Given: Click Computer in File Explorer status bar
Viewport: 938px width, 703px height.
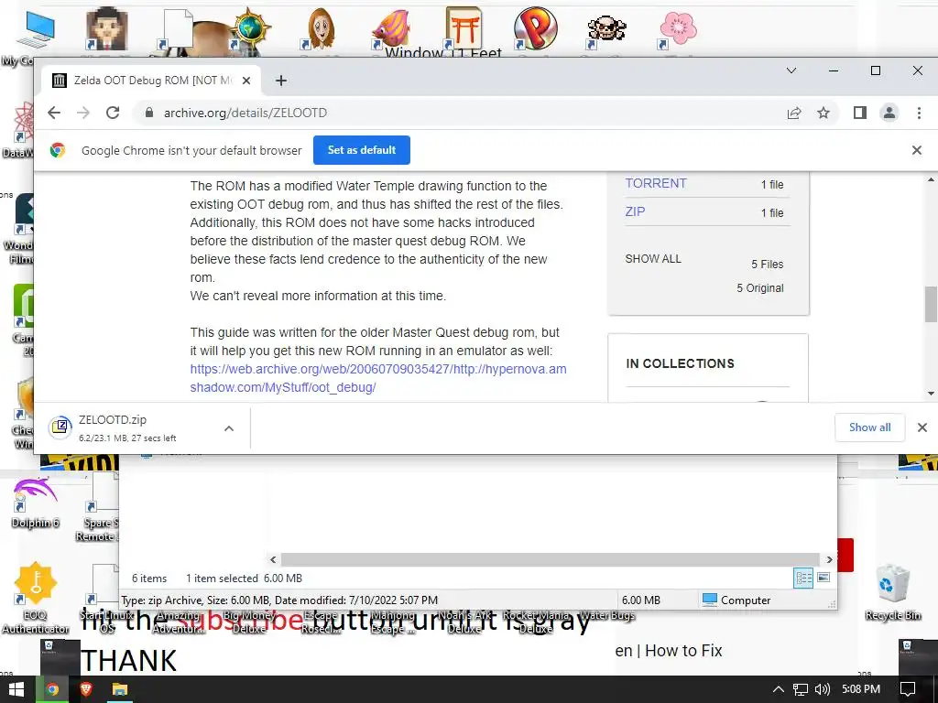Looking at the screenshot, I should (736, 600).
